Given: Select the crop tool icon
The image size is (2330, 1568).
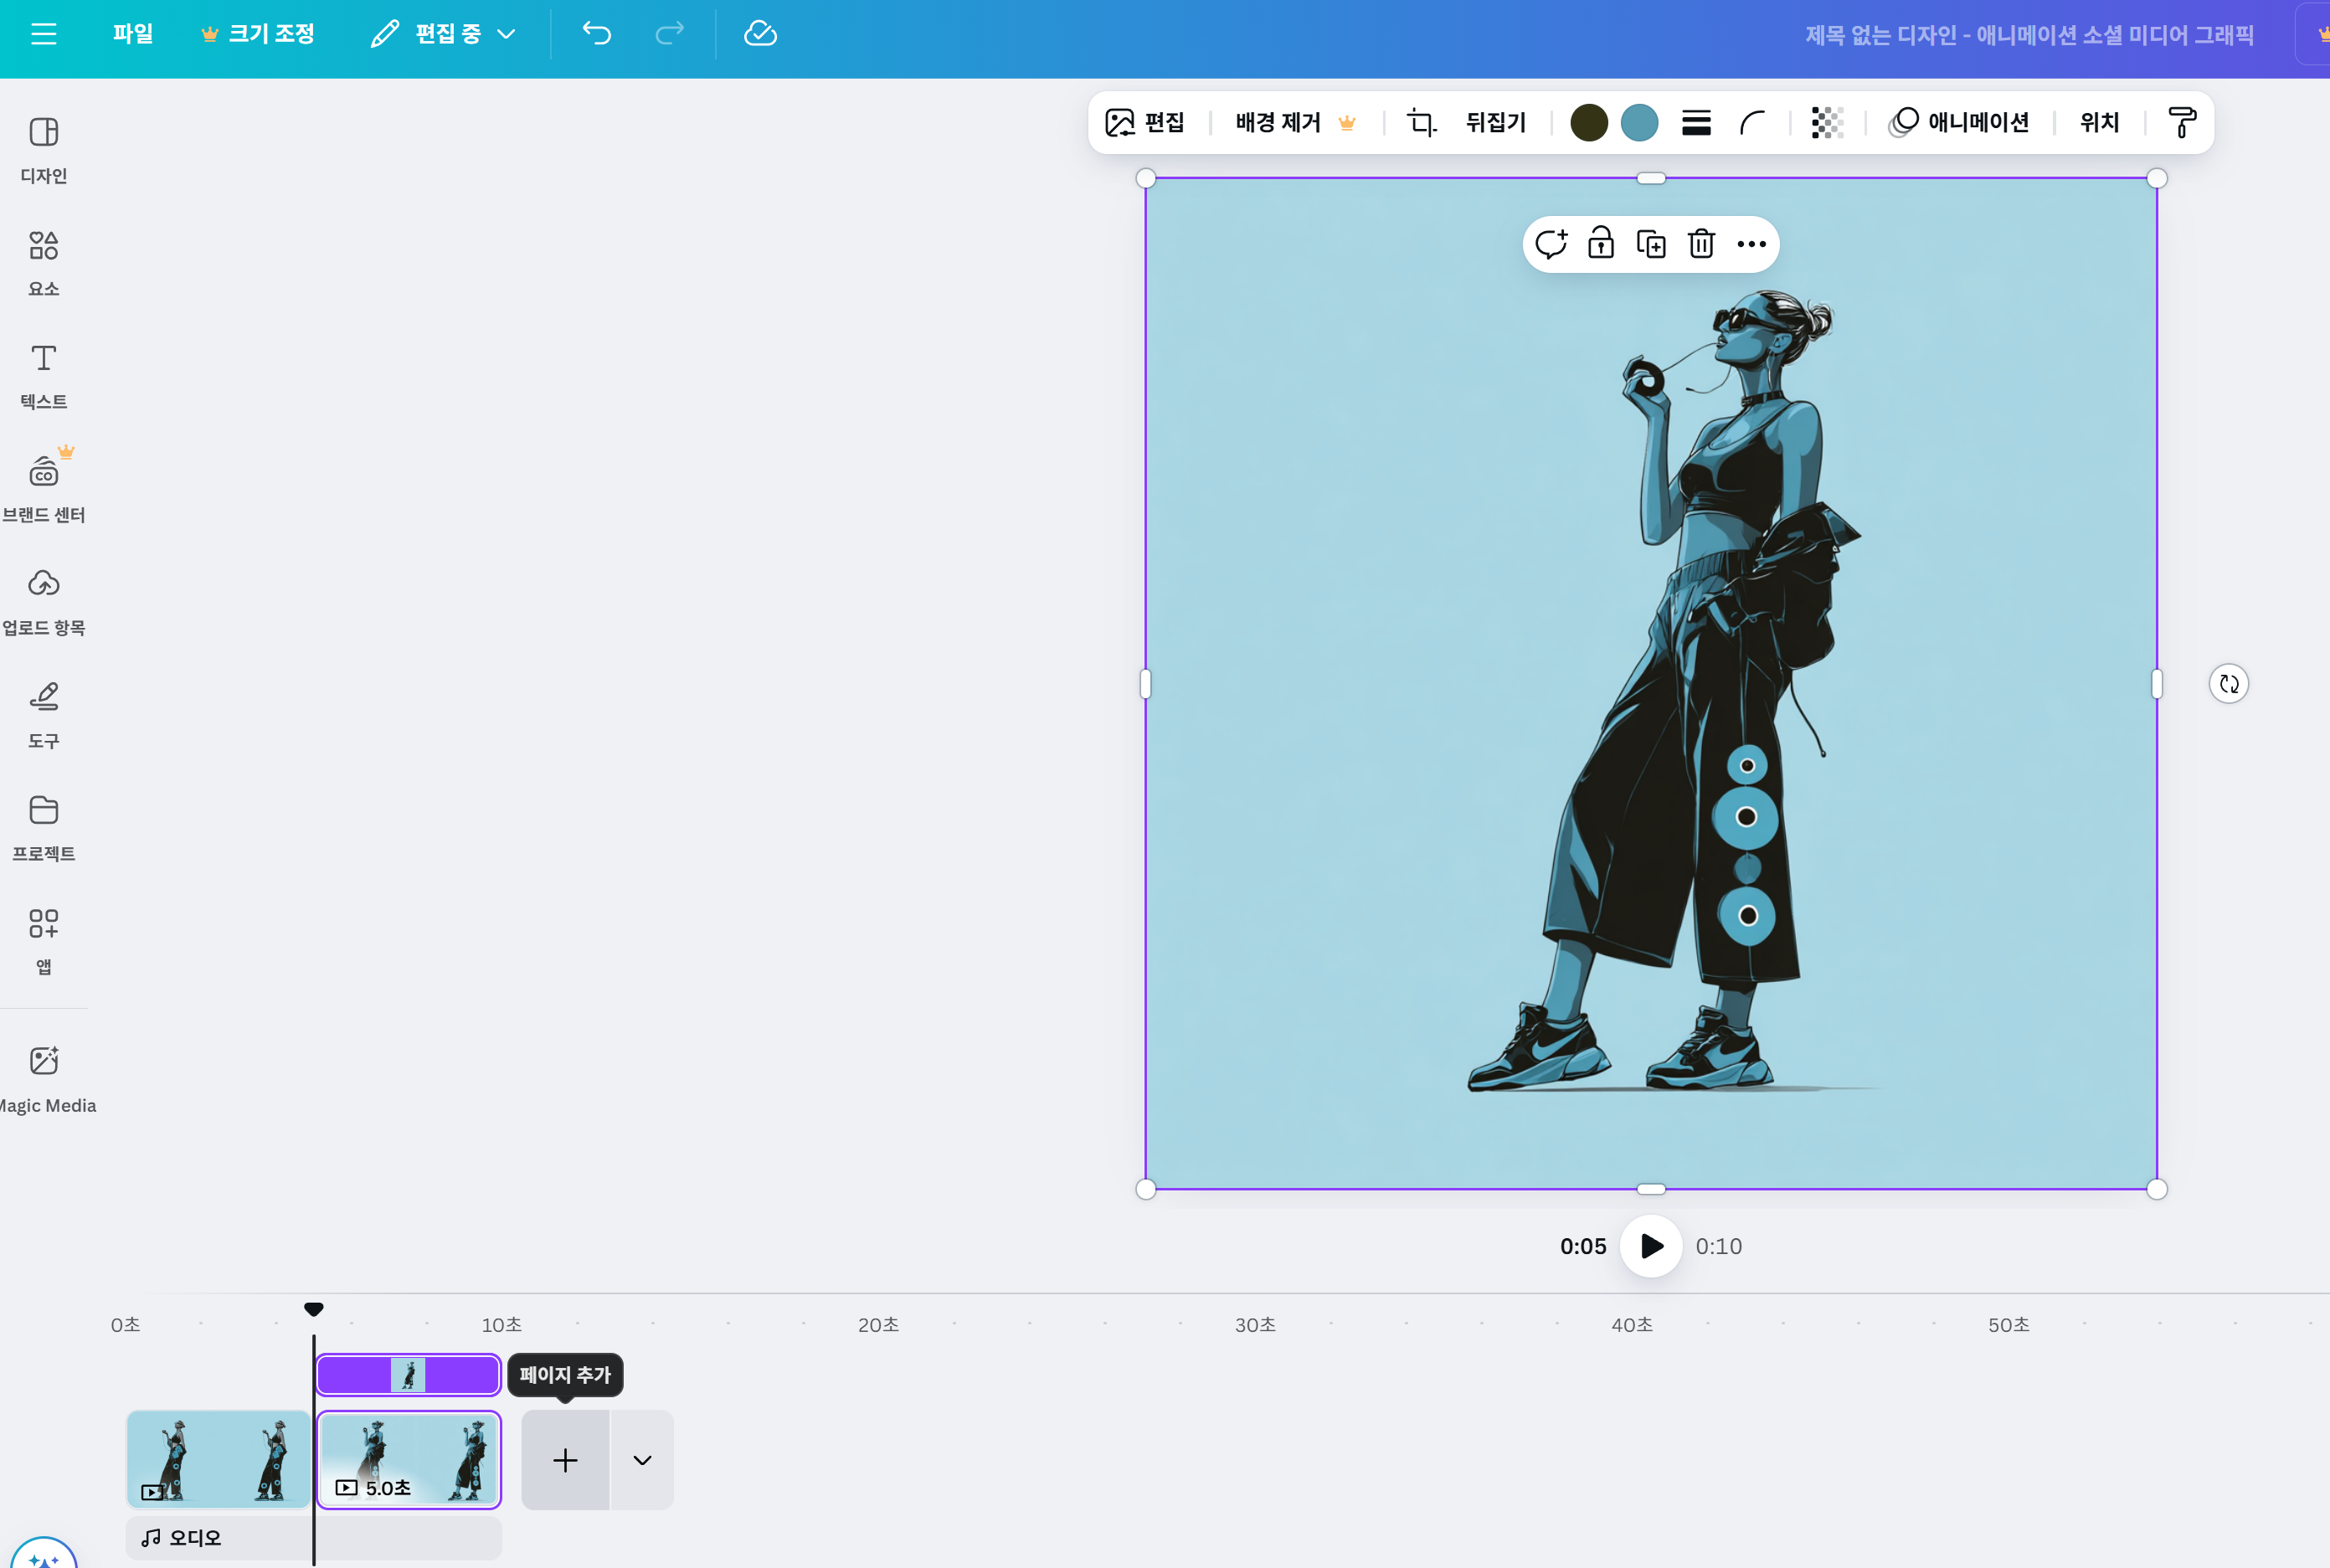Looking at the screenshot, I should (x=1421, y=122).
